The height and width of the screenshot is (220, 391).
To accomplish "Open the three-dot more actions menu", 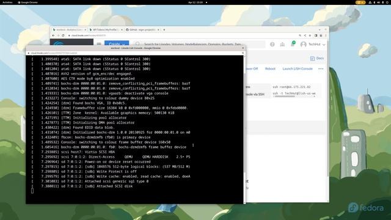I will (321, 68).
